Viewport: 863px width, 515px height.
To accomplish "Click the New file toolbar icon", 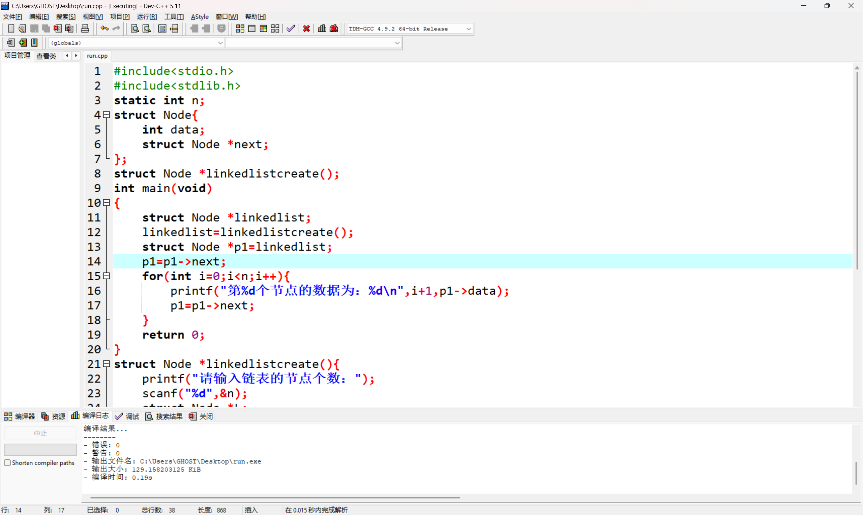I will [11, 28].
